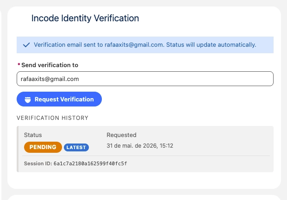Screen dimensions: 287x200
Task: Focus the Send verification to email field
Action: click(145, 79)
